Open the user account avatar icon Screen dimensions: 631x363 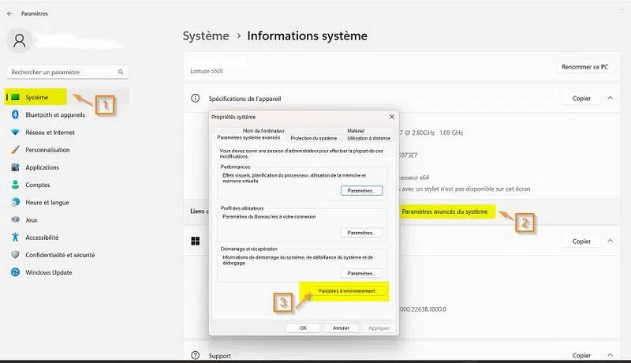[x=19, y=40]
